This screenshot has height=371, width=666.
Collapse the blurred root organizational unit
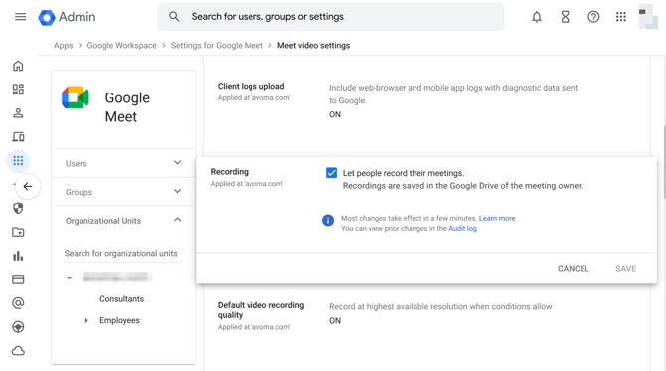click(x=69, y=278)
